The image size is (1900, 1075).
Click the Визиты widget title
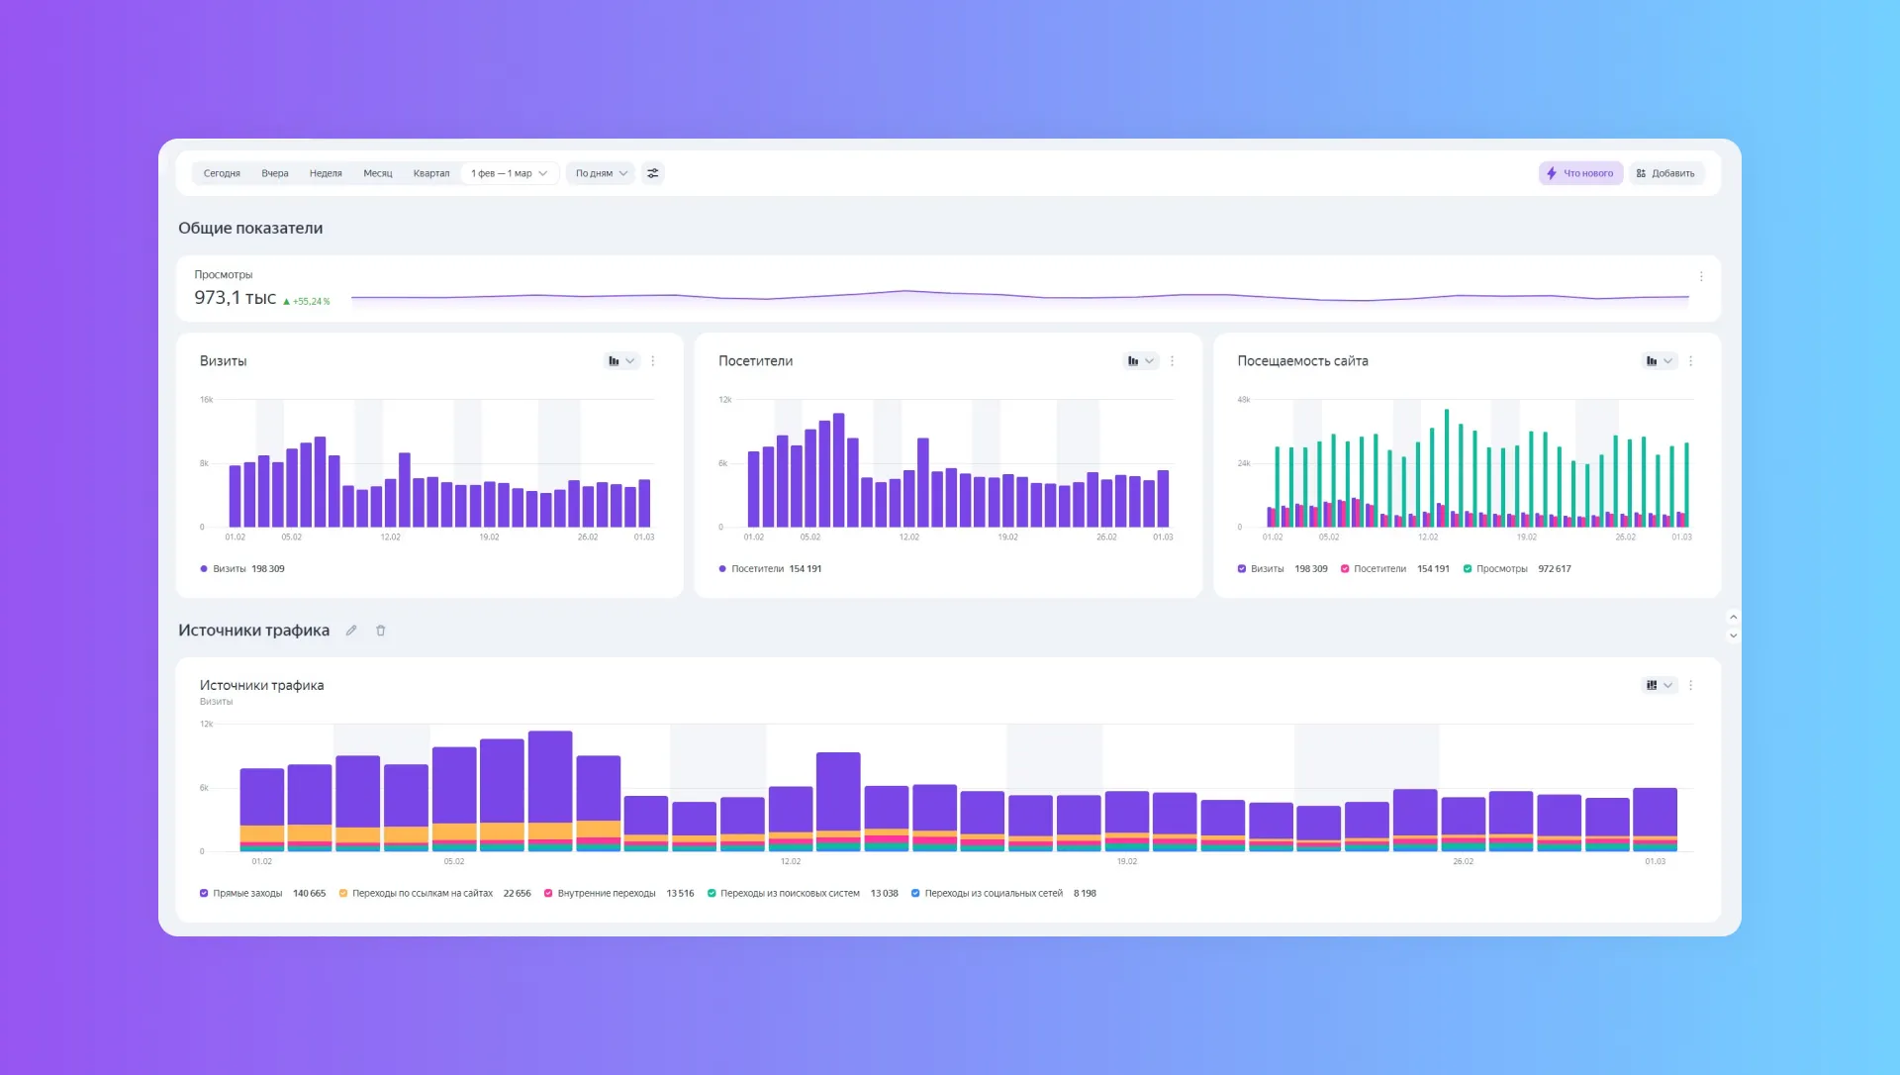[x=224, y=361]
